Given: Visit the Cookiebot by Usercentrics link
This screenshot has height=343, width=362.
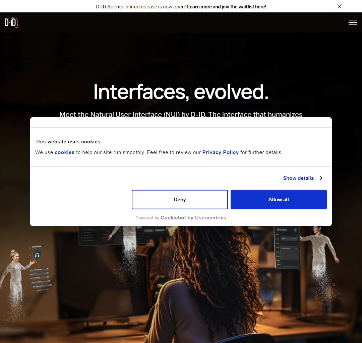Looking at the screenshot, I should coord(193,218).
